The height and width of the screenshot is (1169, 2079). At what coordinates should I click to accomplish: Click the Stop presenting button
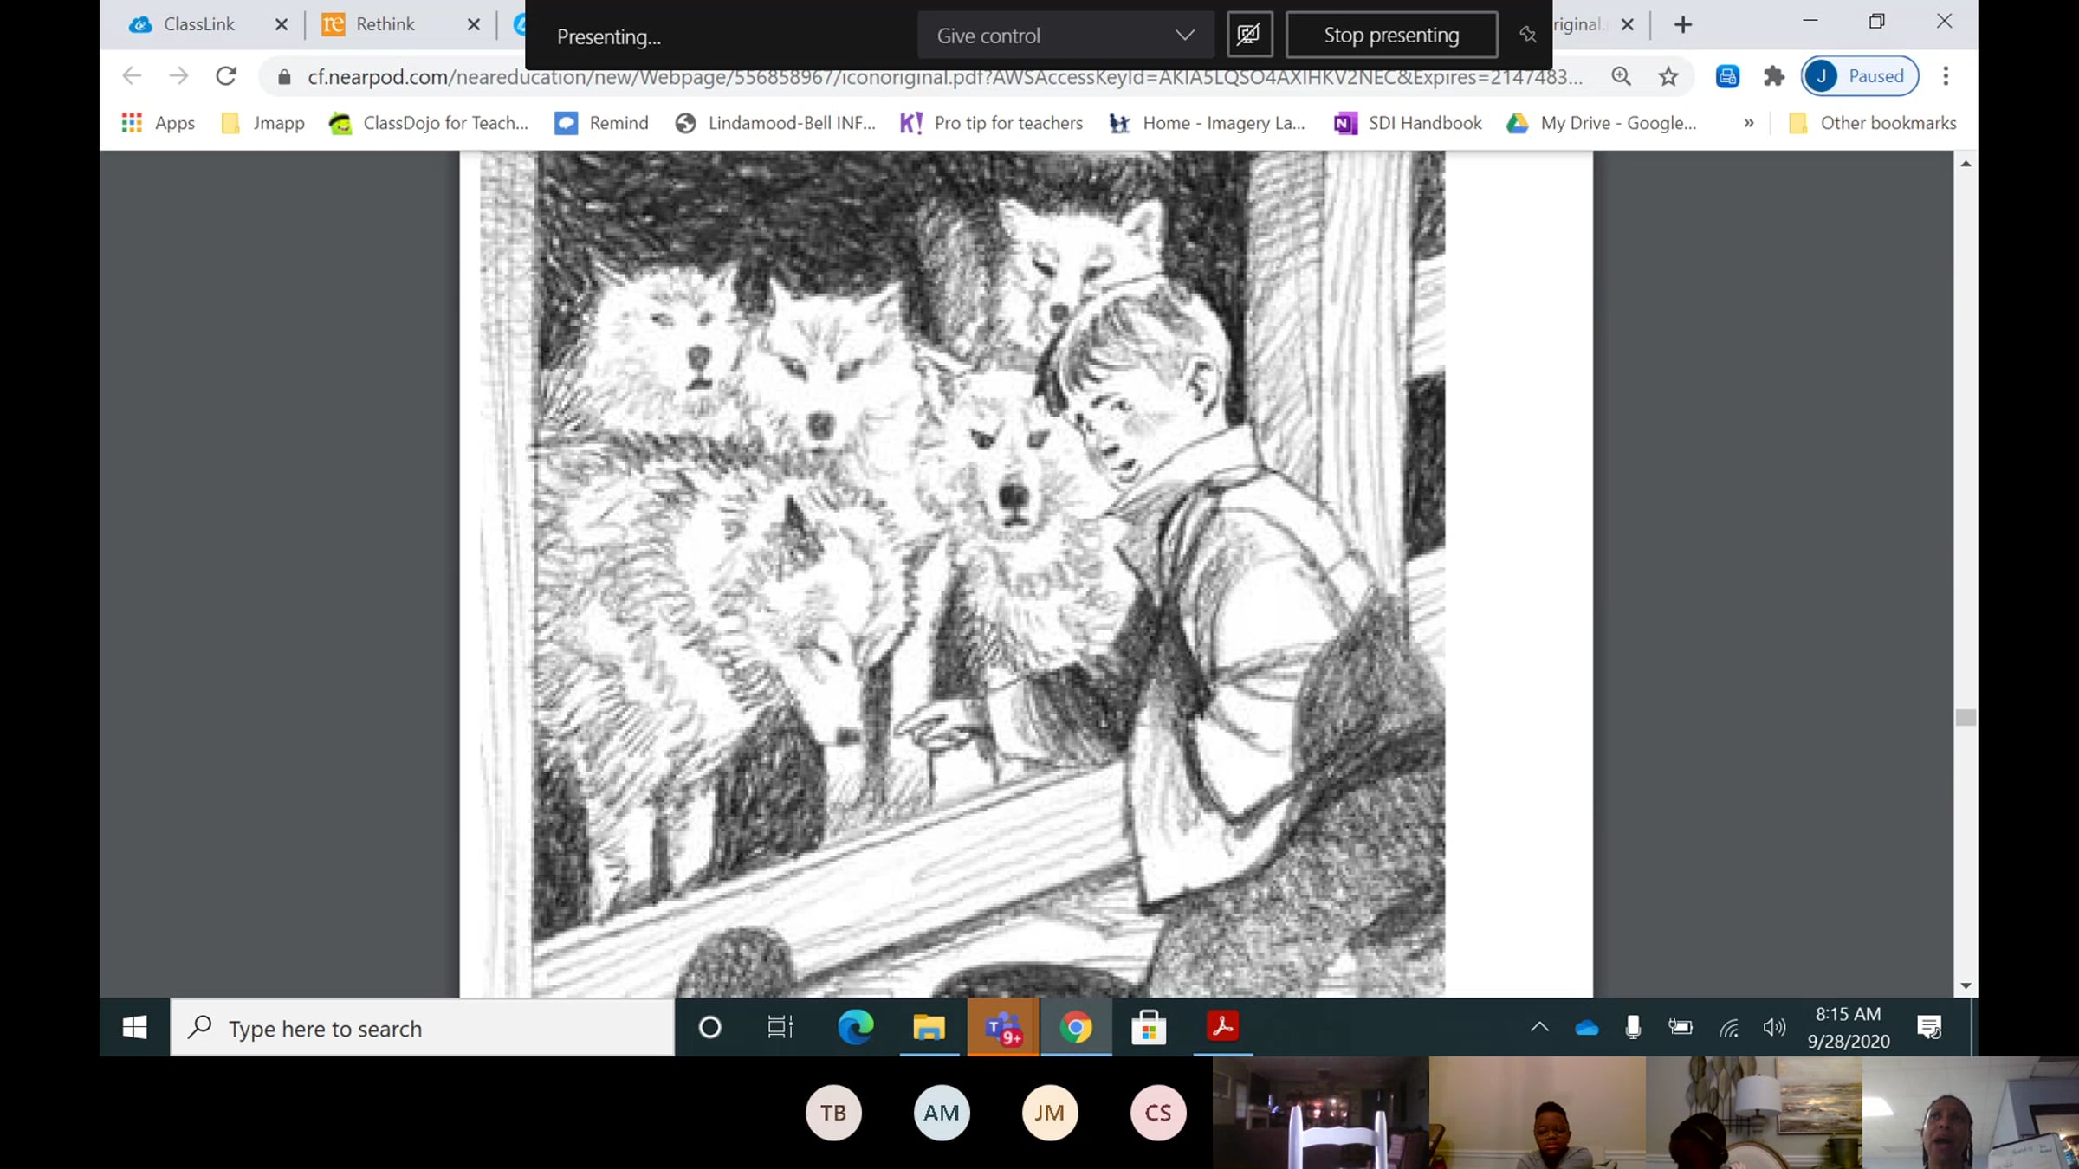click(x=1390, y=36)
